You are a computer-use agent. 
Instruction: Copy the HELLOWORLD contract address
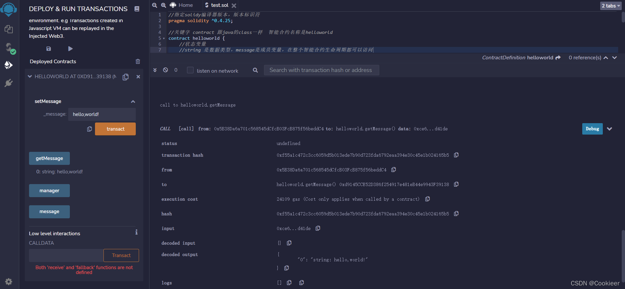point(126,77)
